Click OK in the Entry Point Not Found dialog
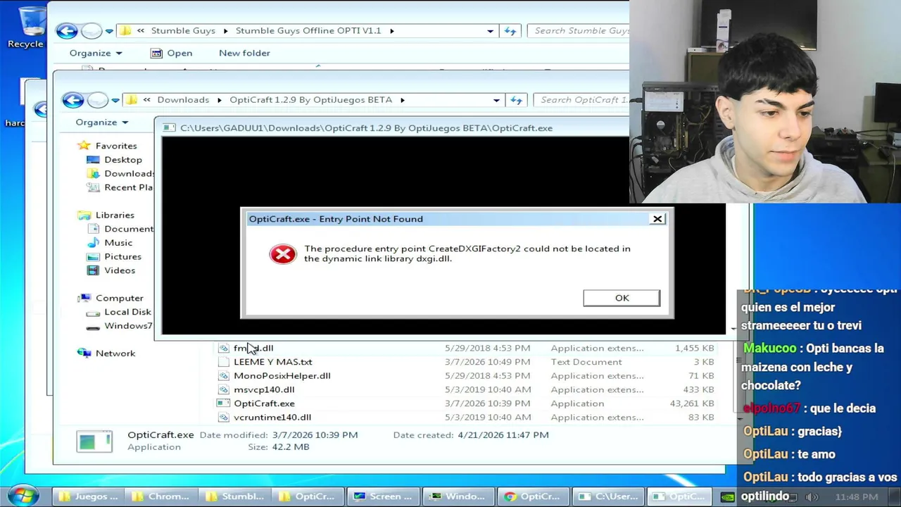The height and width of the screenshot is (507, 901). pyautogui.click(x=622, y=298)
